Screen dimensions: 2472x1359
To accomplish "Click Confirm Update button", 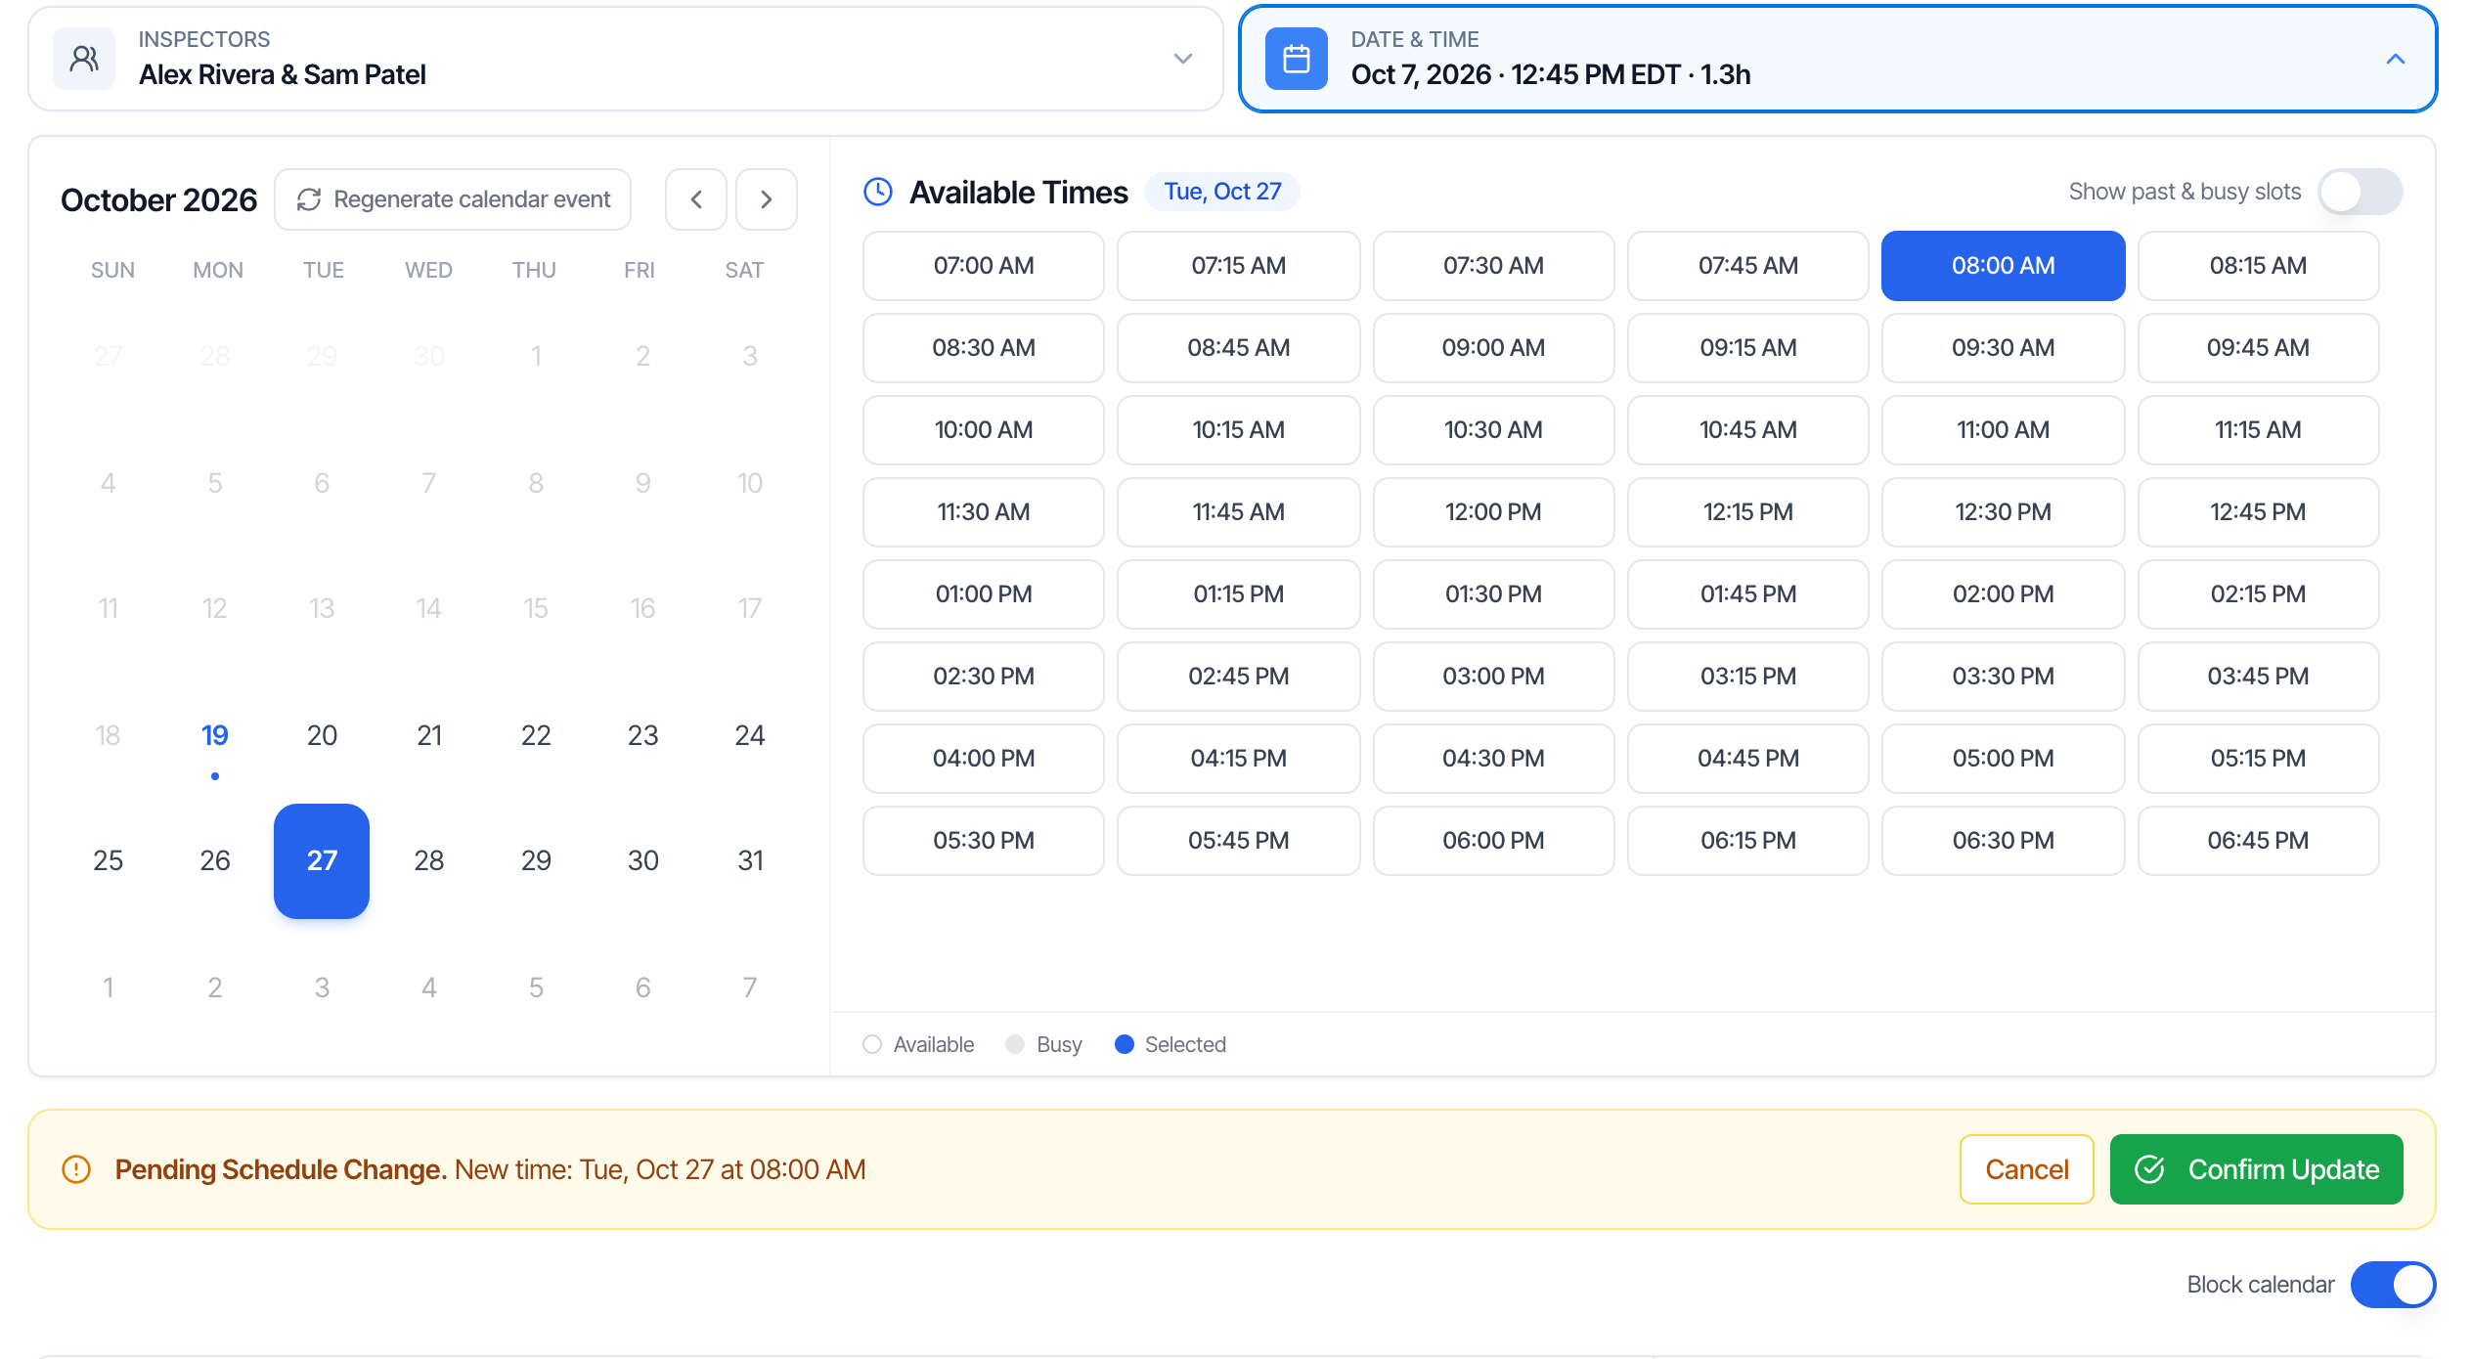I will click(2256, 1169).
